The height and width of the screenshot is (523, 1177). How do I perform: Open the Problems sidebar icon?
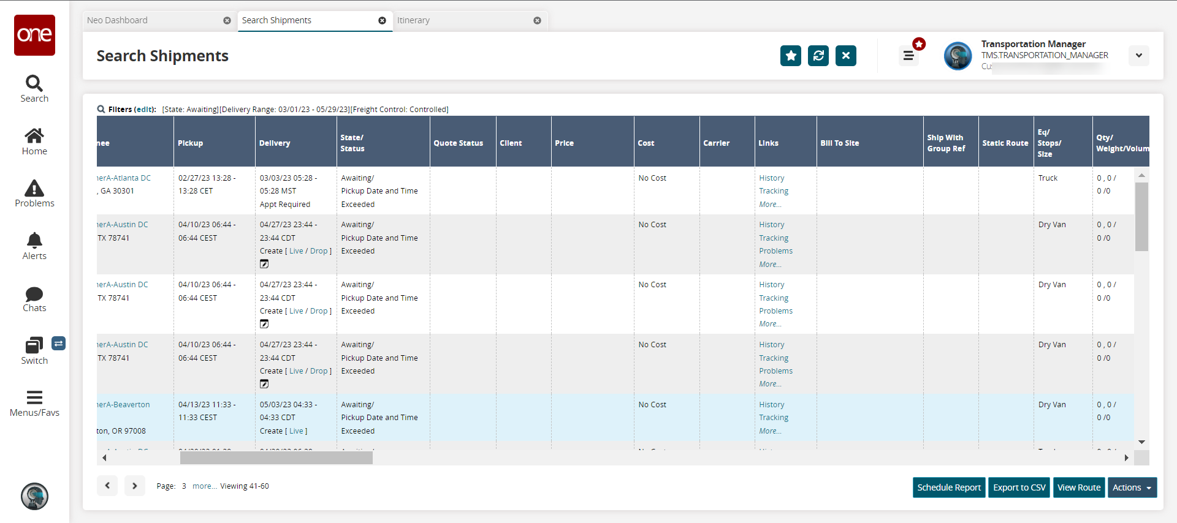pyautogui.click(x=34, y=194)
